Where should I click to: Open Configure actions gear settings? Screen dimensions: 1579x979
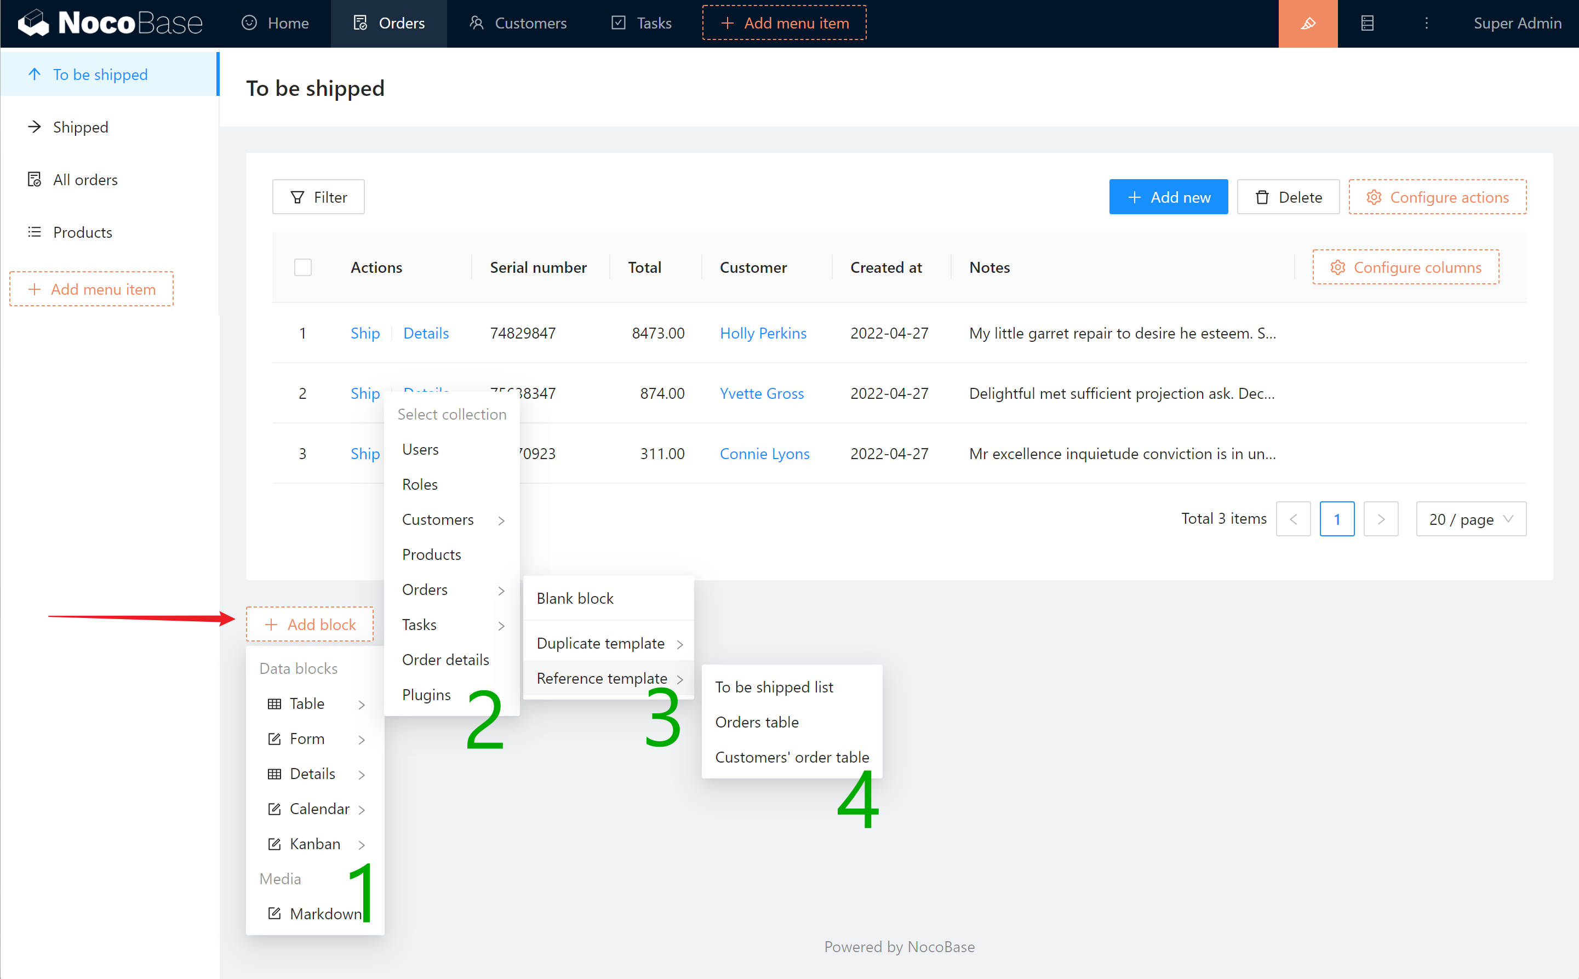click(x=1437, y=197)
